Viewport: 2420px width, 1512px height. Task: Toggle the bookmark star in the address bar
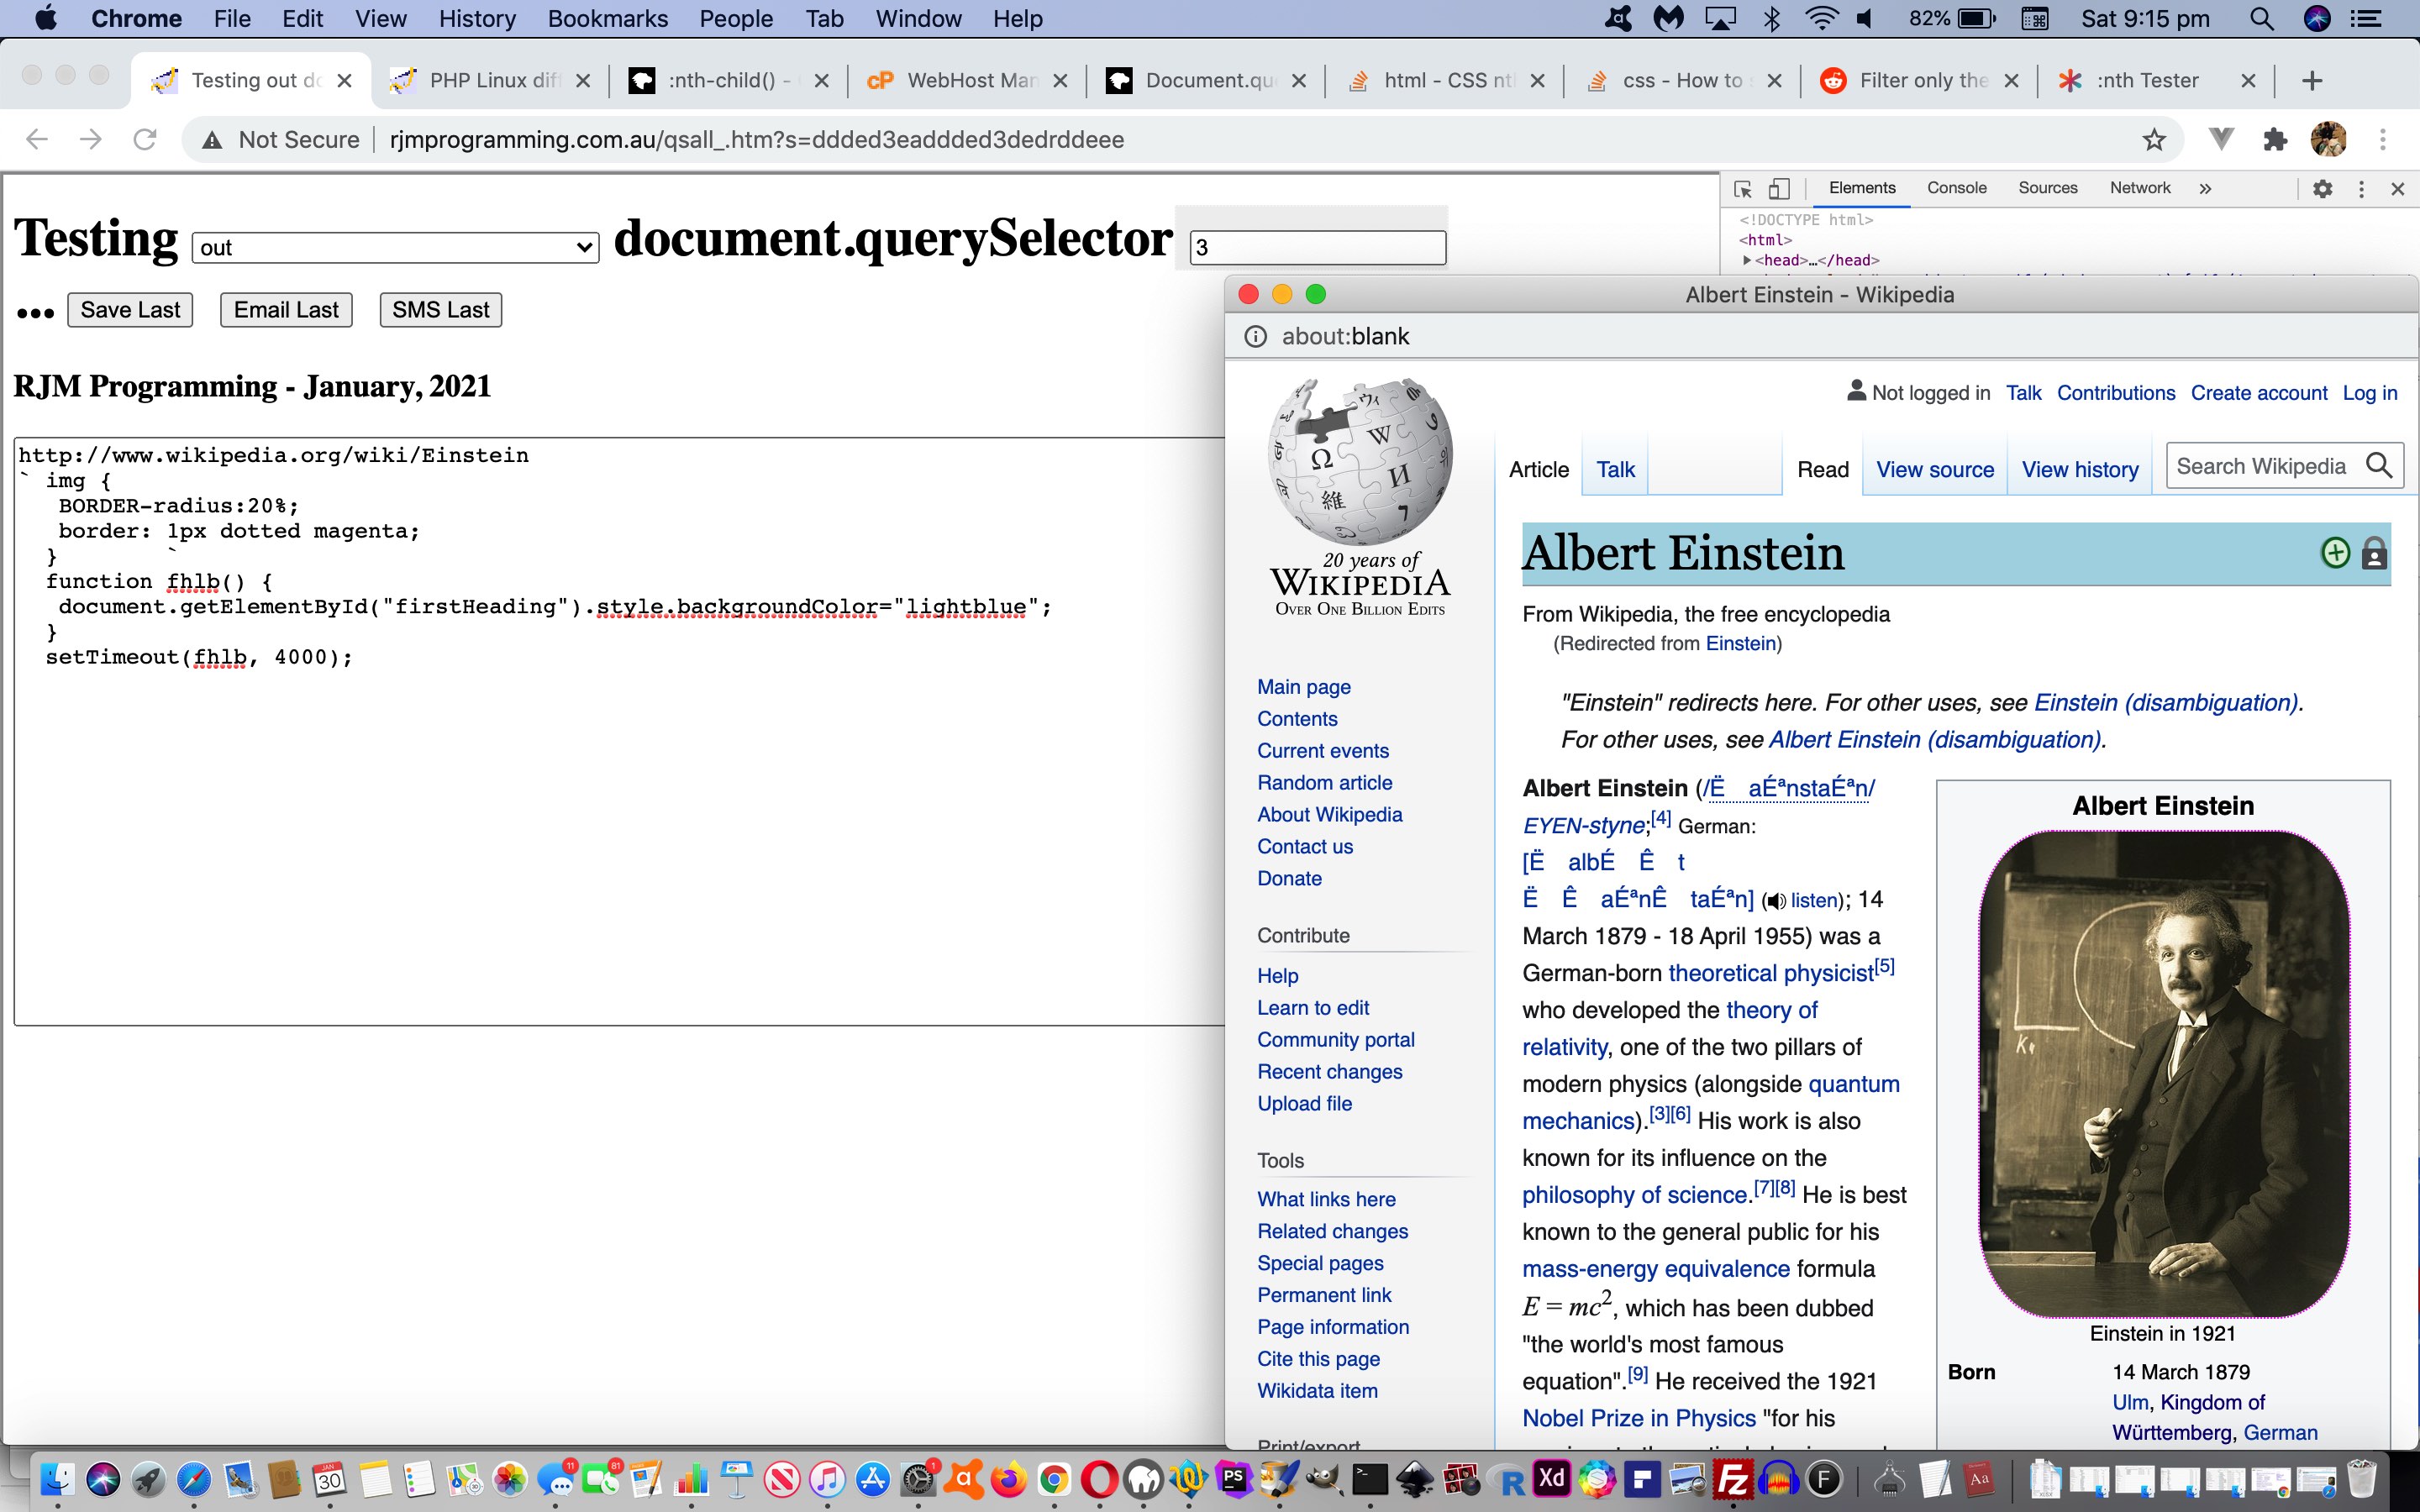(x=2152, y=139)
